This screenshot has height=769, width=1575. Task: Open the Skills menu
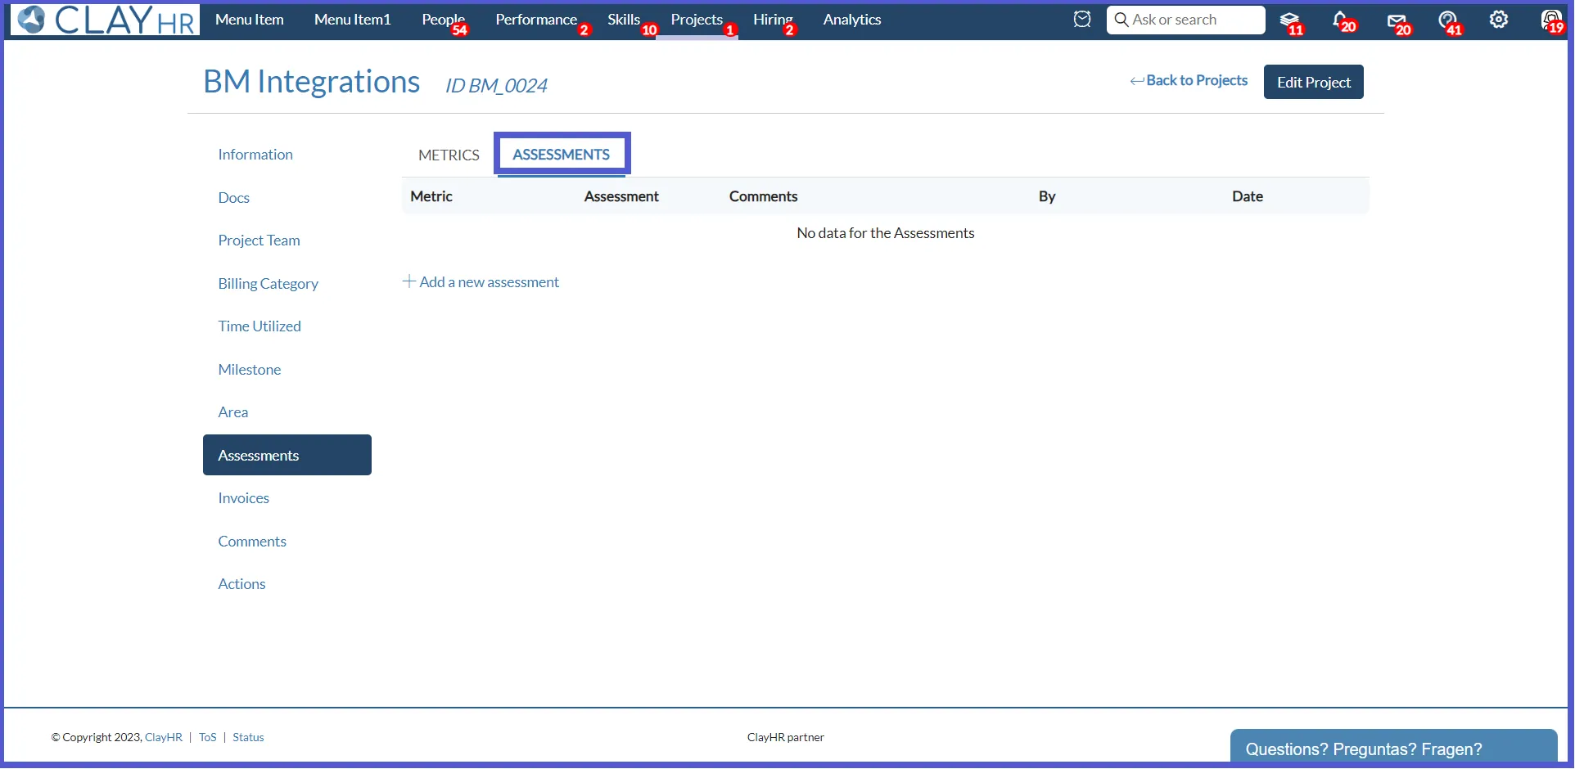624,20
